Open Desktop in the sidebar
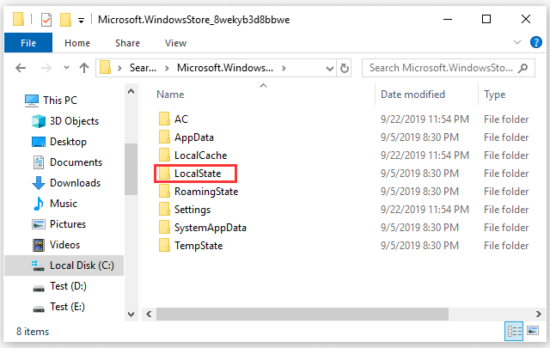 68,142
